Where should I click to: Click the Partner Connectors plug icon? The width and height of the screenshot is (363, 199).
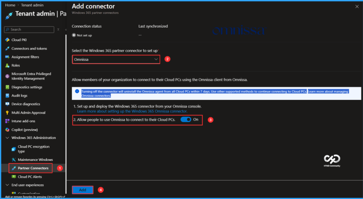[14, 168]
